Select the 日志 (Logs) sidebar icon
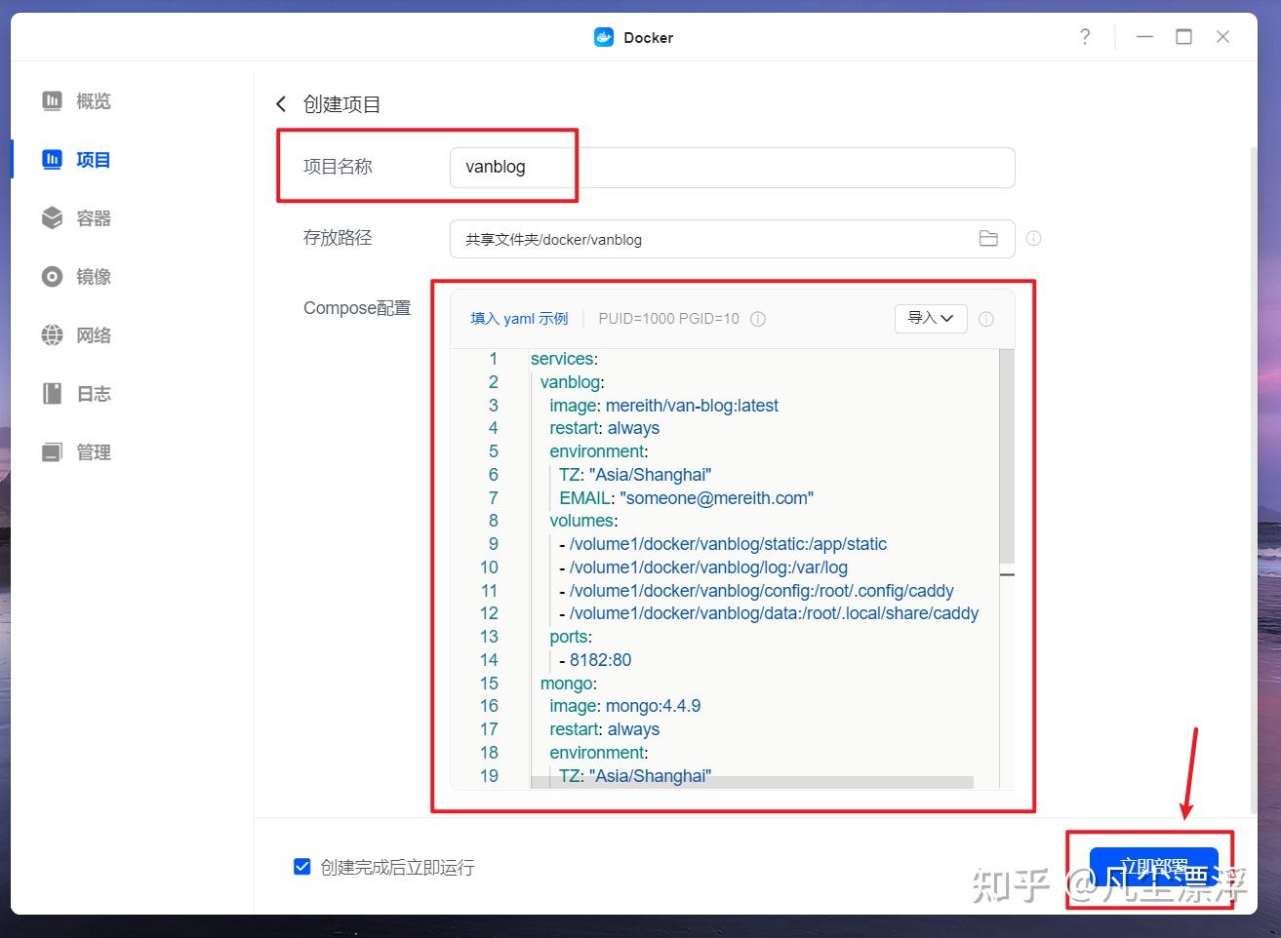 (51, 393)
